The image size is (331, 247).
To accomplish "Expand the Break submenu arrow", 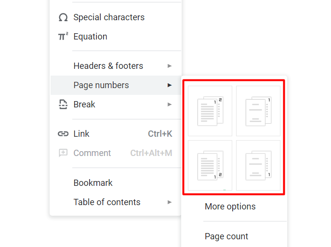I will [170, 104].
